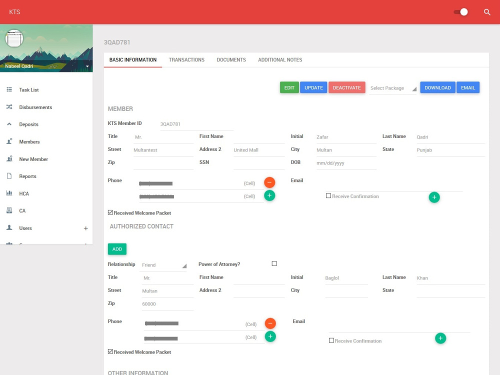Viewport: 500px width, 375px height.
Task: Click the Deactivate button
Action: (x=346, y=87)
